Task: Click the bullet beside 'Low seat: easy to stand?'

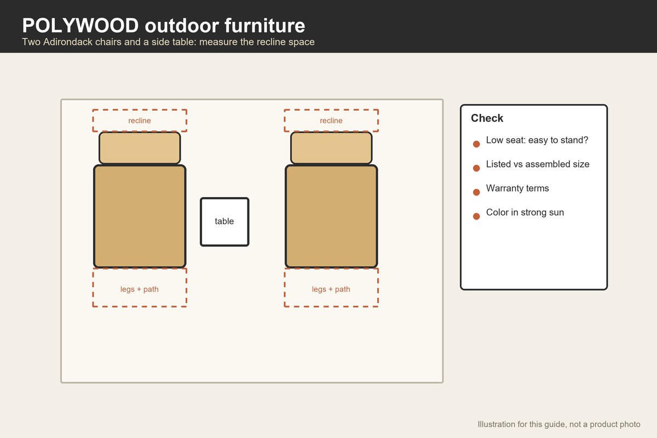Action: [476, 144]
